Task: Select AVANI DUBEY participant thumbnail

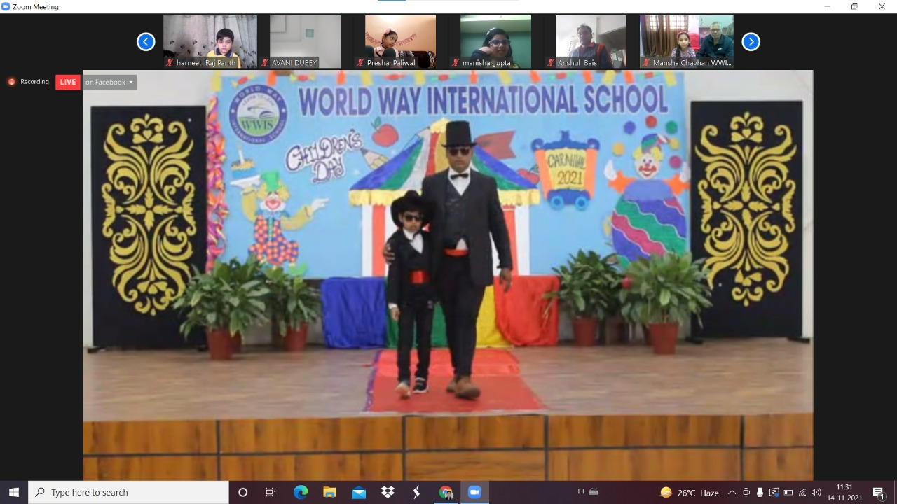Action: coord(306,41)
